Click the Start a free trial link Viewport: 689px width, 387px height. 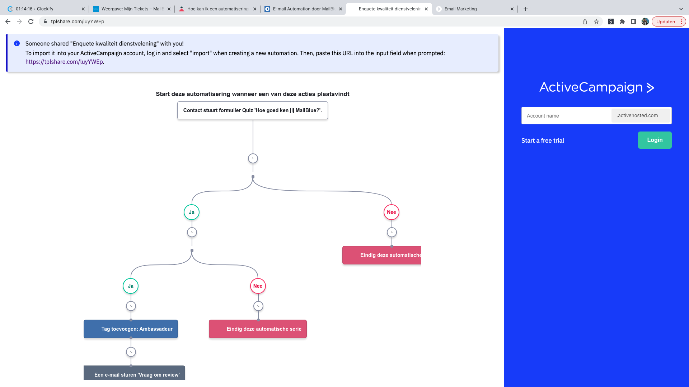click(543, 140)
